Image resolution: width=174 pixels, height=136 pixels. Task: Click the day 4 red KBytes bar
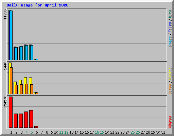click(26, 120)
